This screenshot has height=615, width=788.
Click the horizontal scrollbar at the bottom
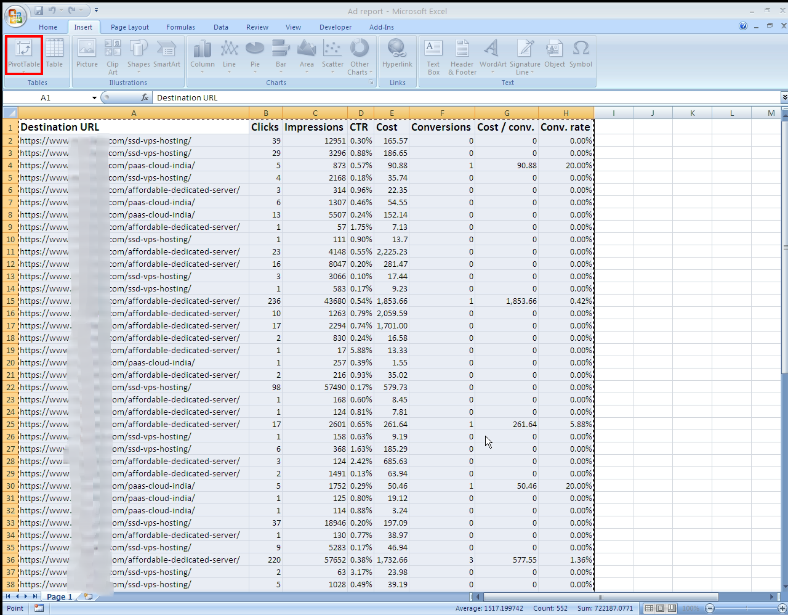point(600,597)
